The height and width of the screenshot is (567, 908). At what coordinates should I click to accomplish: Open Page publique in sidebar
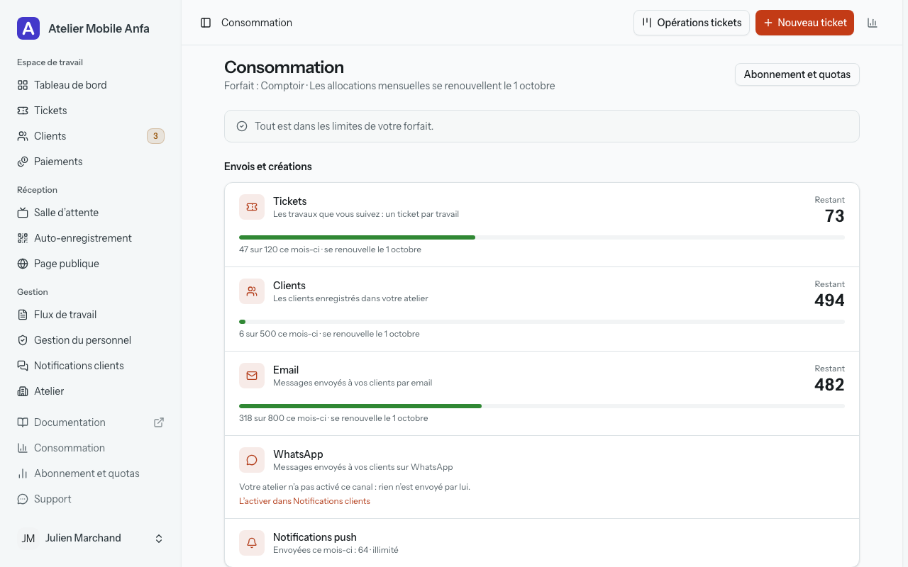click(91, 264)
